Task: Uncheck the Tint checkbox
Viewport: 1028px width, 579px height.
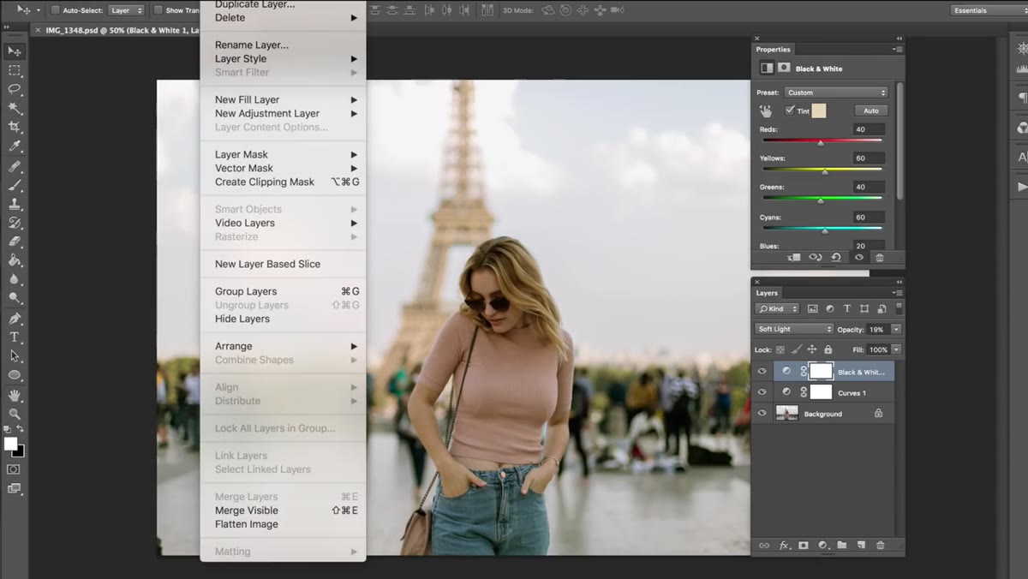Action: point(790,110)
